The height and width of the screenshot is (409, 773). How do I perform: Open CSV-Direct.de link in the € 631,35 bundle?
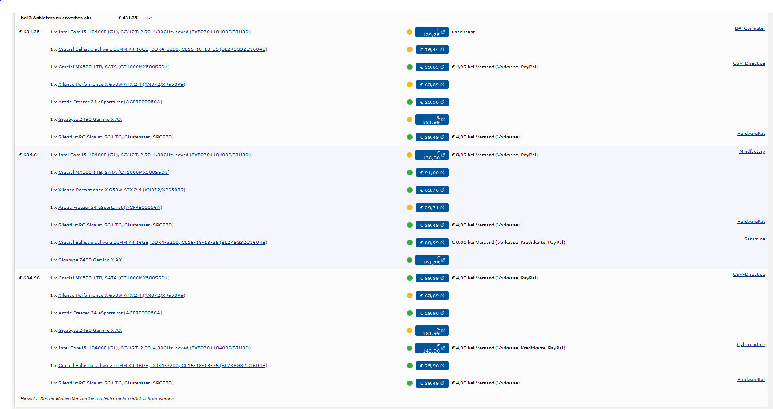(x=749, y=63)
